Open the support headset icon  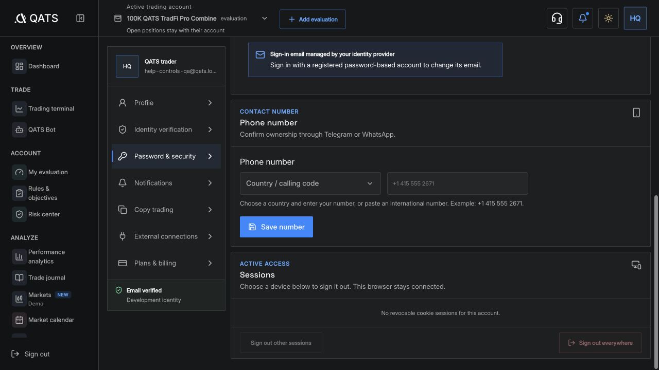point(557,18)
